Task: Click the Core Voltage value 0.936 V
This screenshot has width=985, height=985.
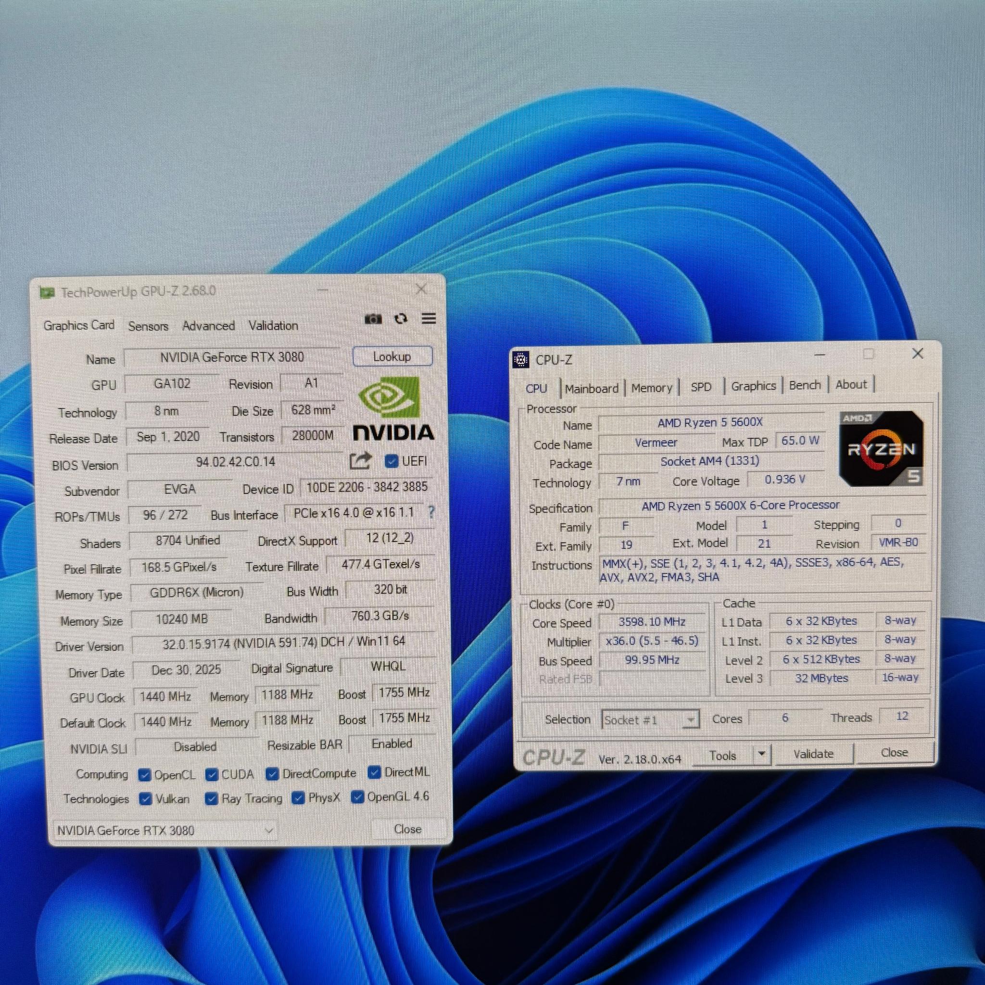Action: point(785,479)
